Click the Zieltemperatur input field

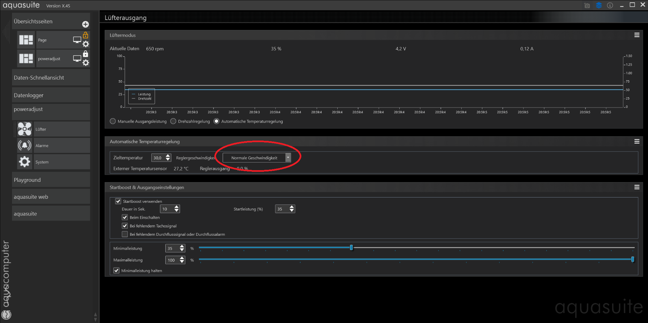click(158, 158)
